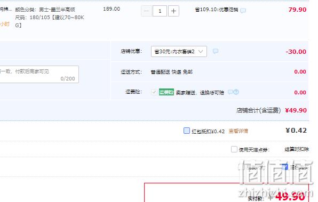Image resolution: width=318 pixels, height=202 pixels.
Task: Click speech bubble icon after 退换货可赔
Action: click(x=230, y=92)
